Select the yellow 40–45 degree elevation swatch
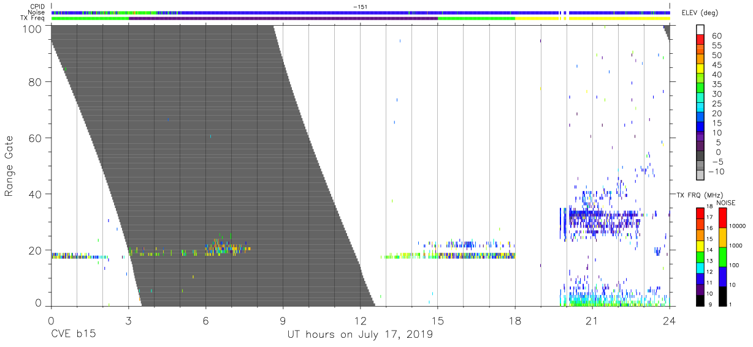This screenshot has height=347, width=753. pos(700,70)
